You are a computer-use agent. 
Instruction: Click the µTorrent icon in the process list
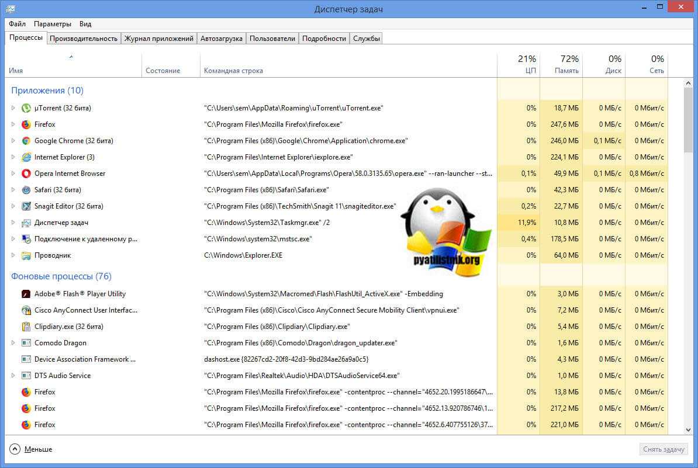(26, 108)
